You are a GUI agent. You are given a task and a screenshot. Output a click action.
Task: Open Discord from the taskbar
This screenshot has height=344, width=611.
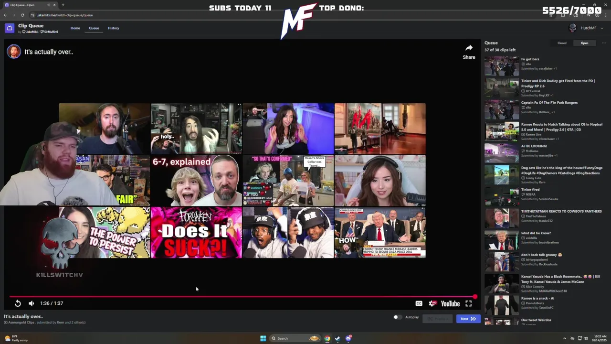coord(348,338)
